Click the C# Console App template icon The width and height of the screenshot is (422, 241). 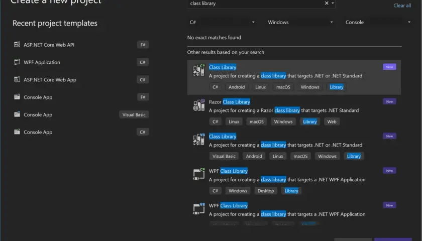point(17,132)
